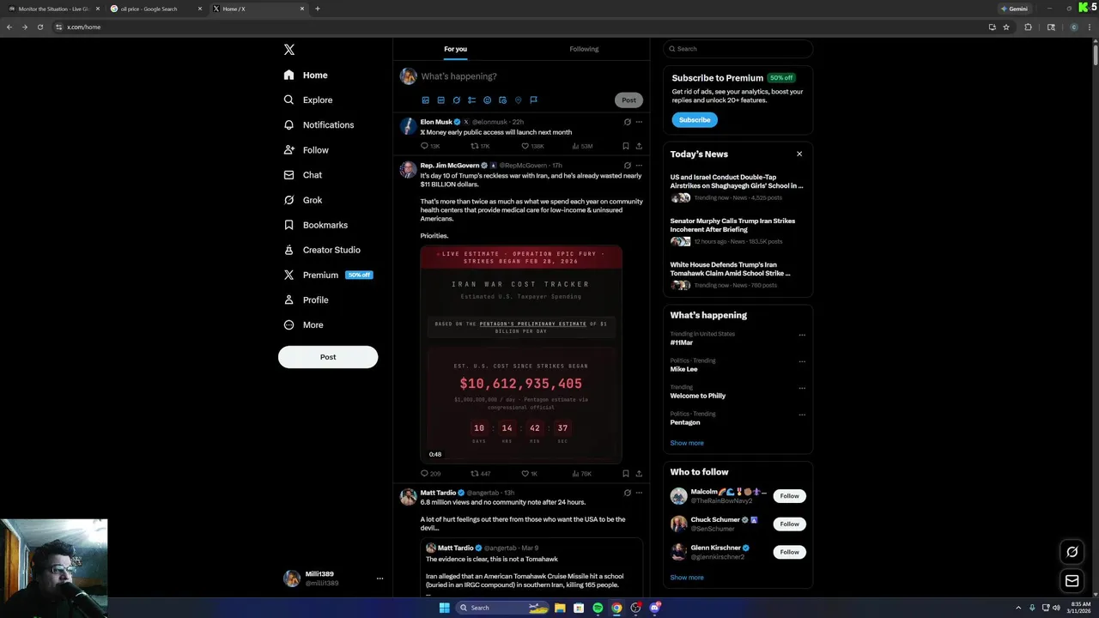Open more options on Elon Musk's post
This screenshot has height=618, width=1099.
639,122
